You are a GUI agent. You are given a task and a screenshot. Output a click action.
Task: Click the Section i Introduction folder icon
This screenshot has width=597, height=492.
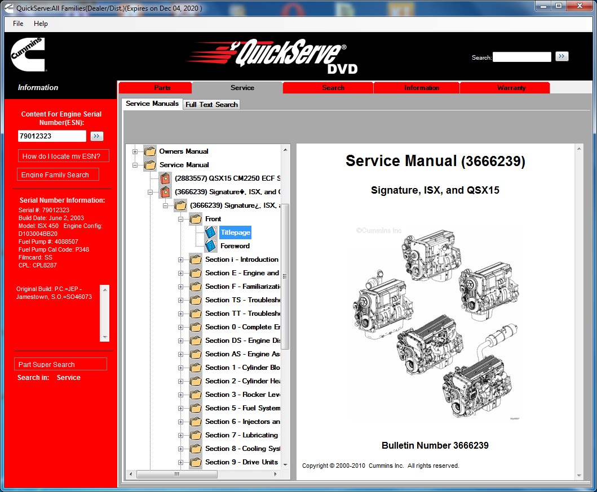point(195,260)
